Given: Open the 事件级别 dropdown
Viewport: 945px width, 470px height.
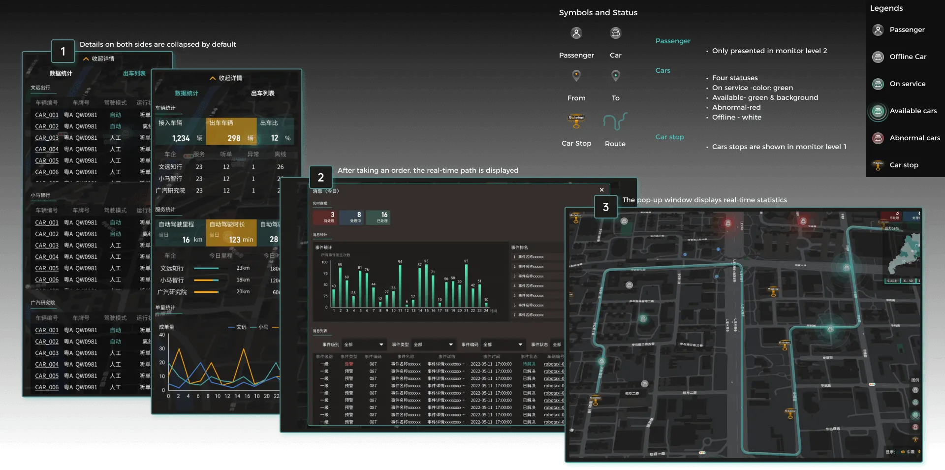Looking at the screenshot, I should coord(363,345).
